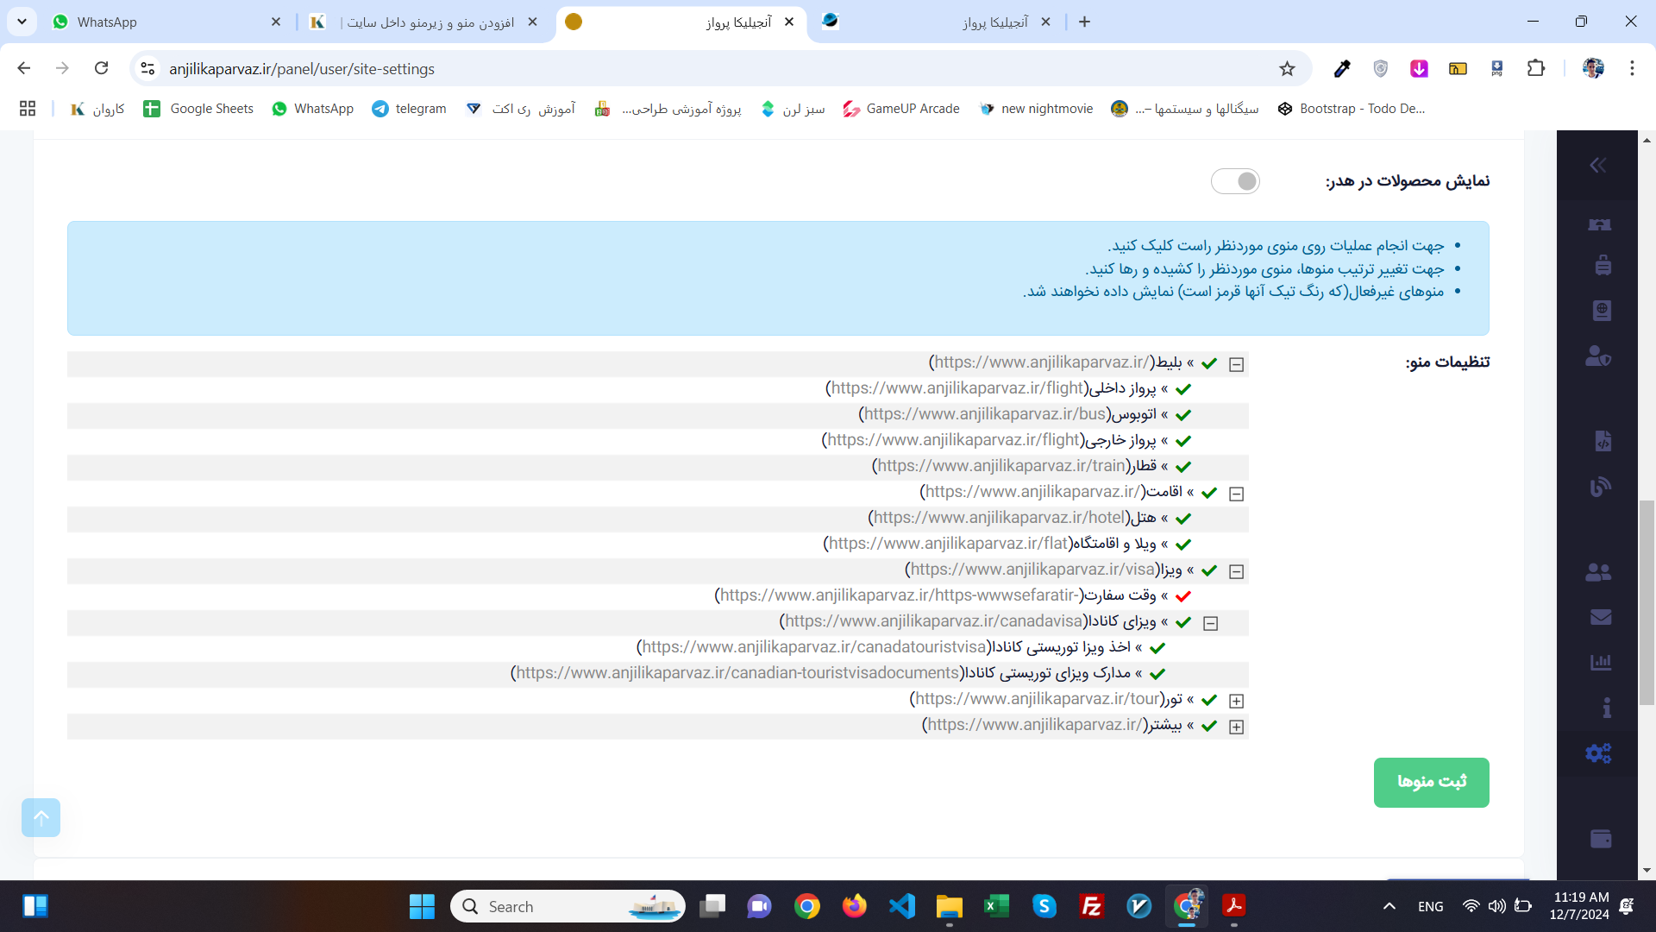This screenshot has width=1656, height=932.
Task: Toggle green check of تور menu
Action: click(1209, 700)
